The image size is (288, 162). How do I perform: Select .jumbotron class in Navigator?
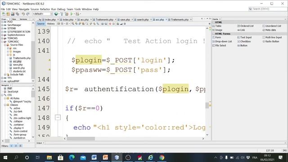(x=19, y=138)
